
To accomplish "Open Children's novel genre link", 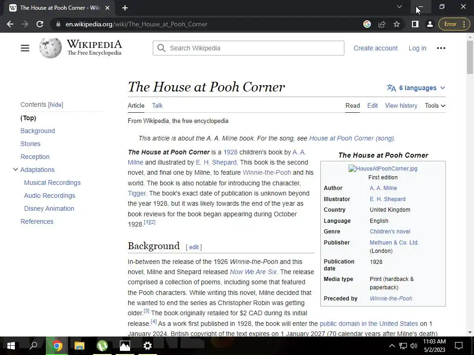I will coord(390,232).
